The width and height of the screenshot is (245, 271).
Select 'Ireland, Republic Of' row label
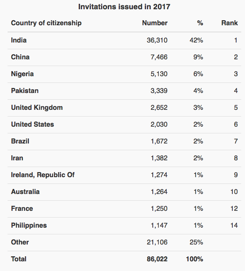point(43,175)
